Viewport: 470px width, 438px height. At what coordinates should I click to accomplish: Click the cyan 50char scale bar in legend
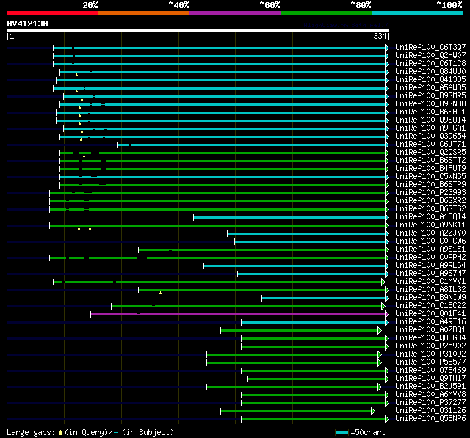point(341,432)
